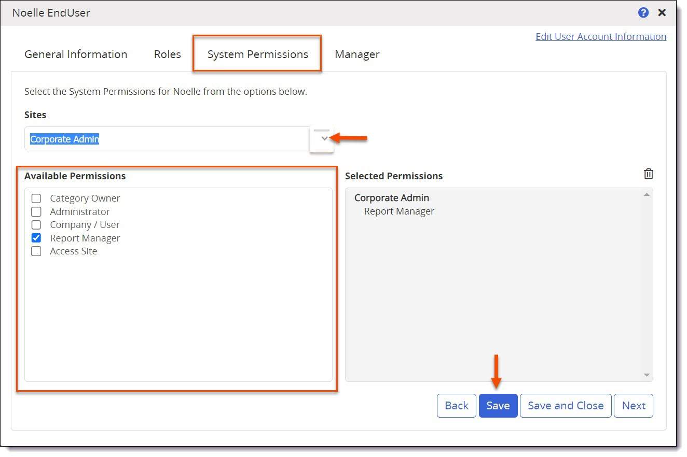This screenshot has height=457, width=687.
Task: Open the help icon
Action: point(643,12)
